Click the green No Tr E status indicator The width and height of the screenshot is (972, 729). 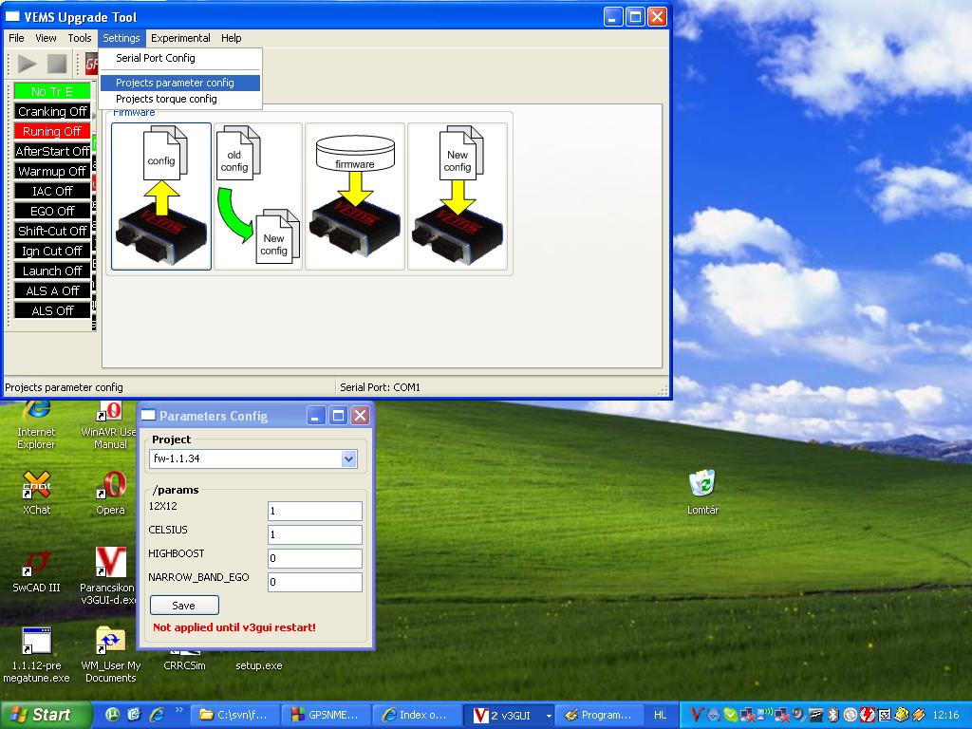pos(52,91)
